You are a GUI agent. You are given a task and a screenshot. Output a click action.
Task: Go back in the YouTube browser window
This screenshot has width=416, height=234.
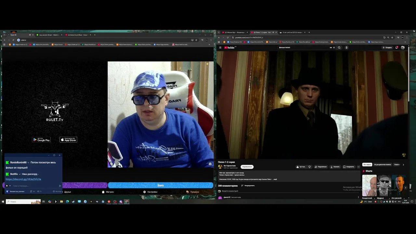[219, 37]
